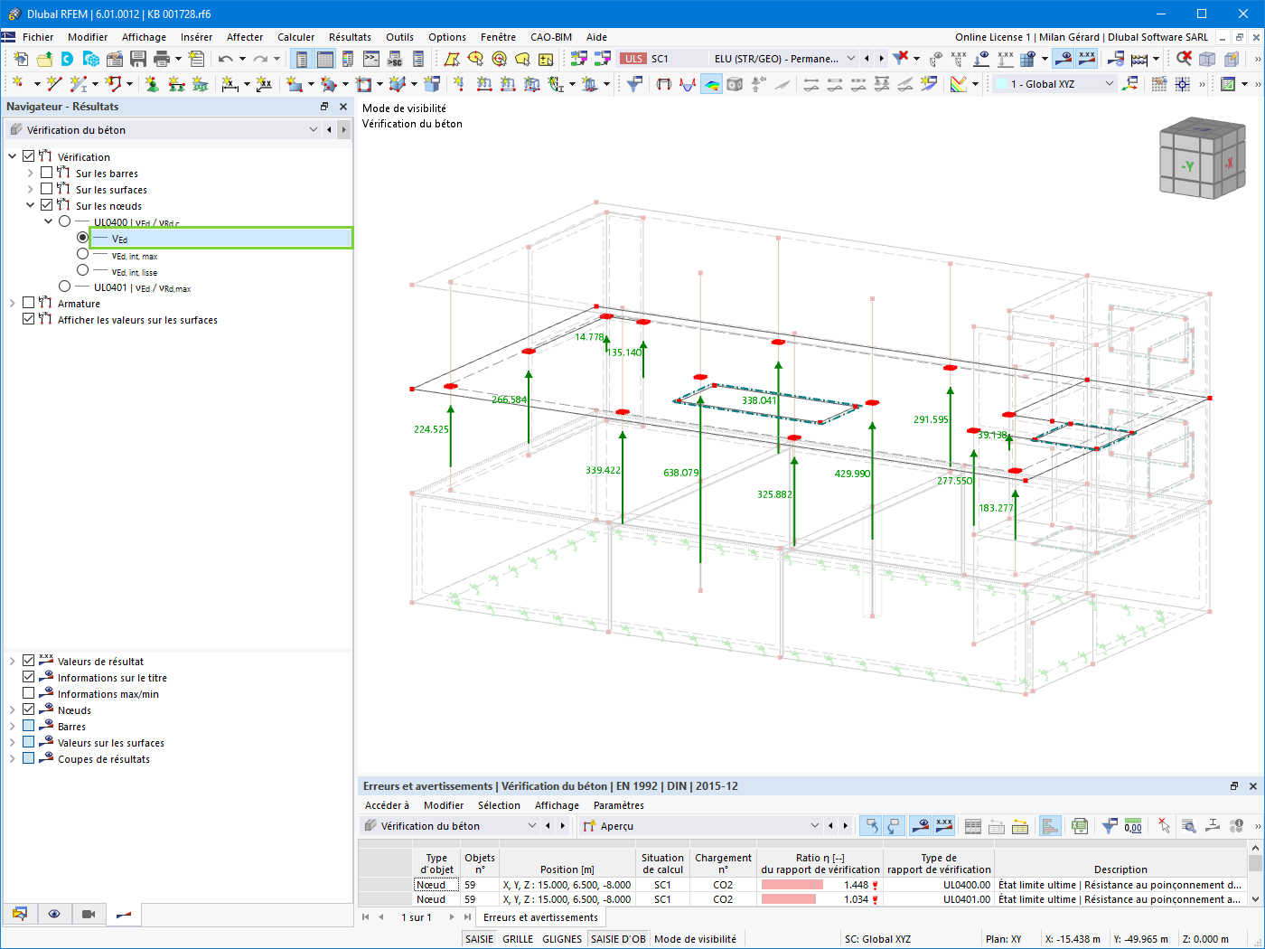Uncheck the Vérification checkbox
Screen dimensions: 1265x949
point(29,156)
